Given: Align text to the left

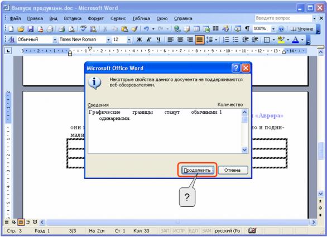Looking at the screenshot, I should point(171,40).
